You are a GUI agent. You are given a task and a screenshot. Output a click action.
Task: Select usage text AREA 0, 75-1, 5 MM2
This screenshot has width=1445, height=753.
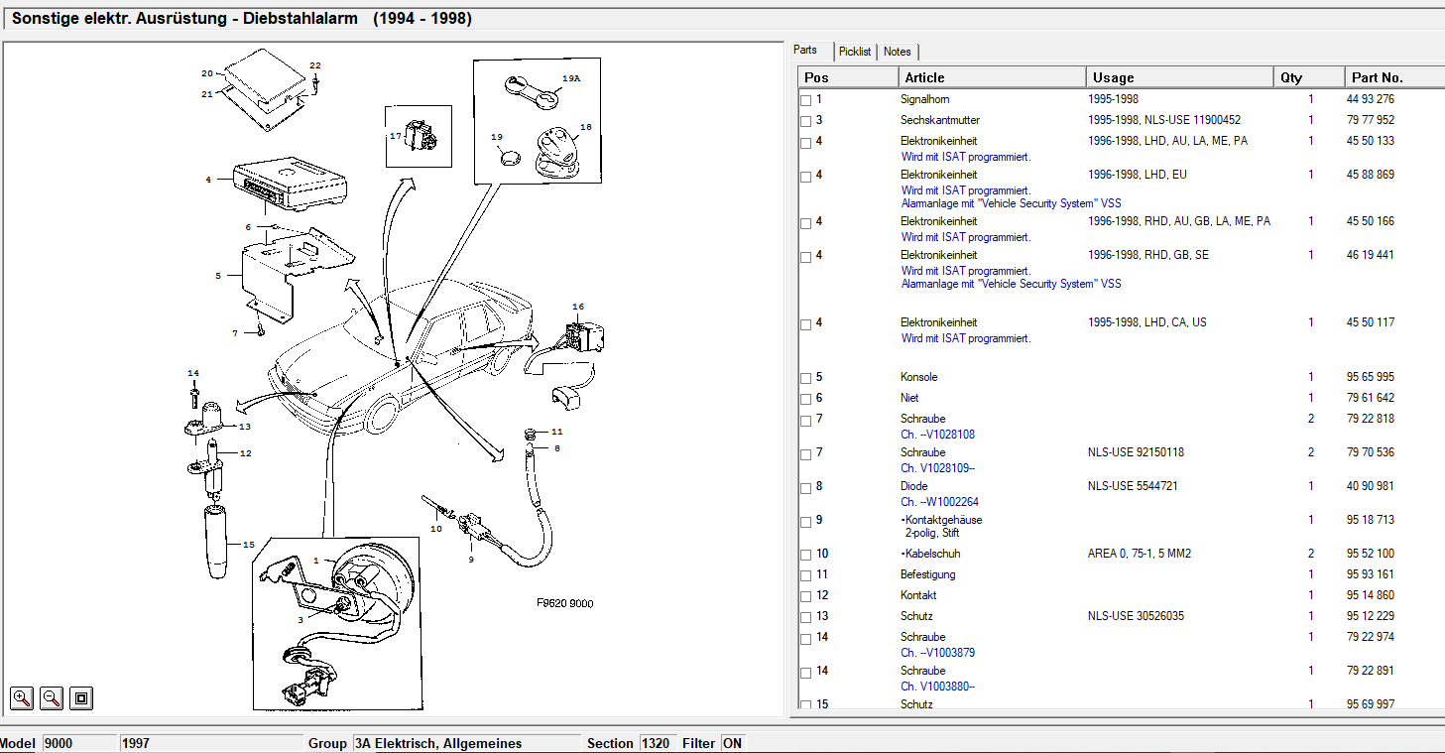coord(1140,554)
